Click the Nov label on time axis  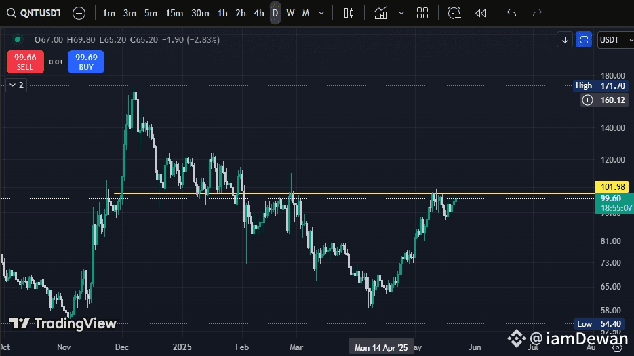pos(64,347)
